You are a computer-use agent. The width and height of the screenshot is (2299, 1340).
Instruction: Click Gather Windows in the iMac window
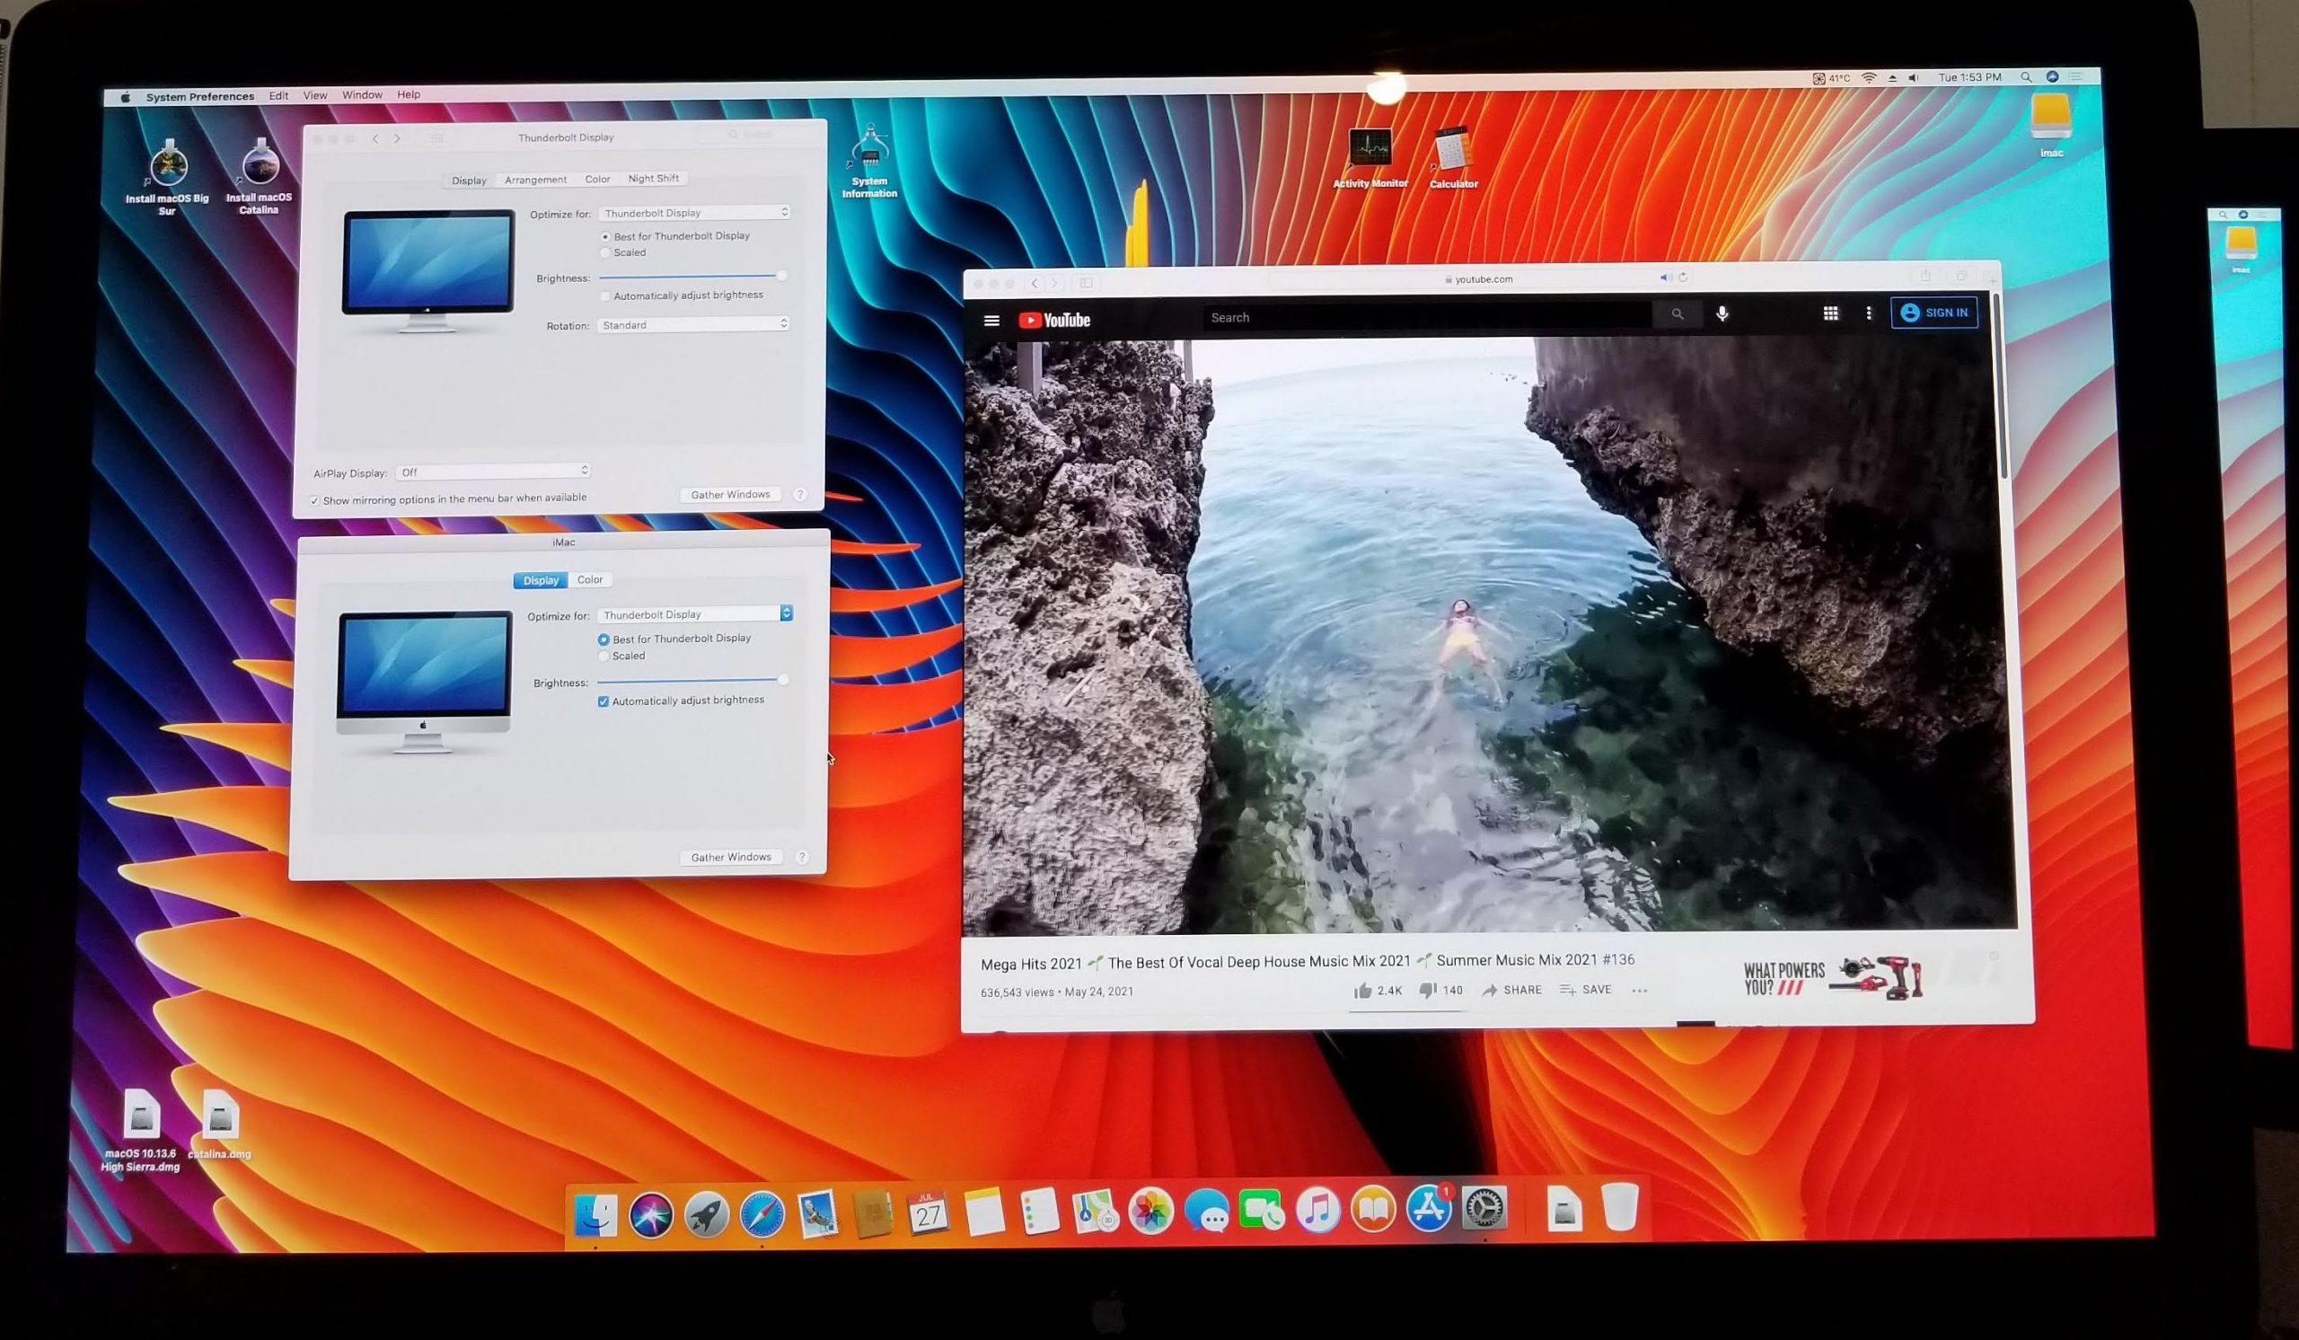click(731, 858)
